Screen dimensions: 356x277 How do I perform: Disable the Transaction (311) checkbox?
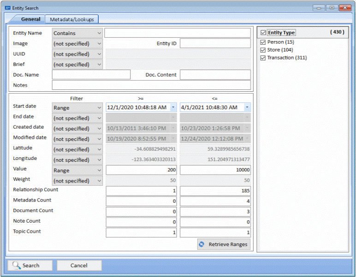263,58
